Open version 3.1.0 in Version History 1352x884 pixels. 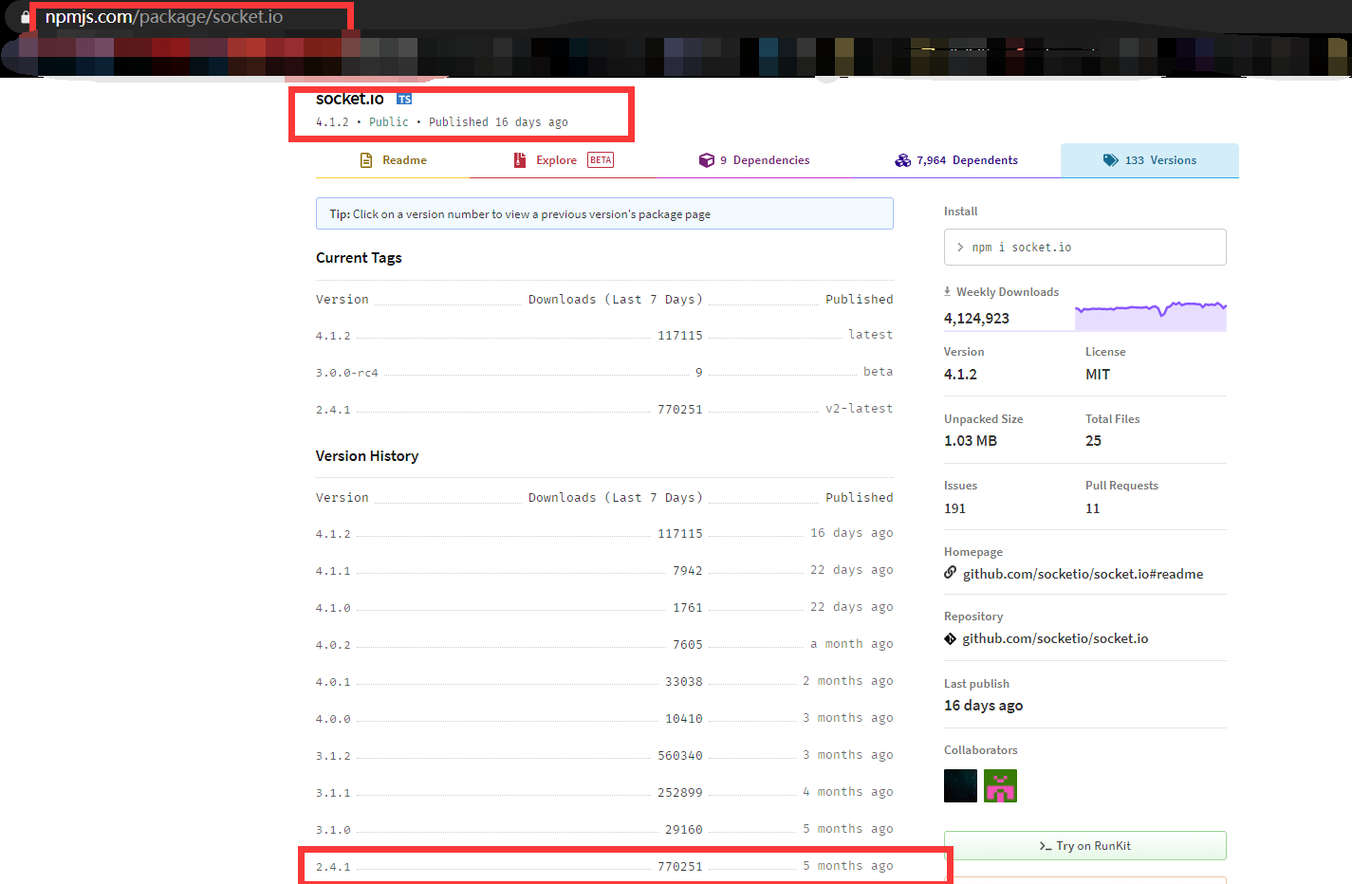point(333,830)
